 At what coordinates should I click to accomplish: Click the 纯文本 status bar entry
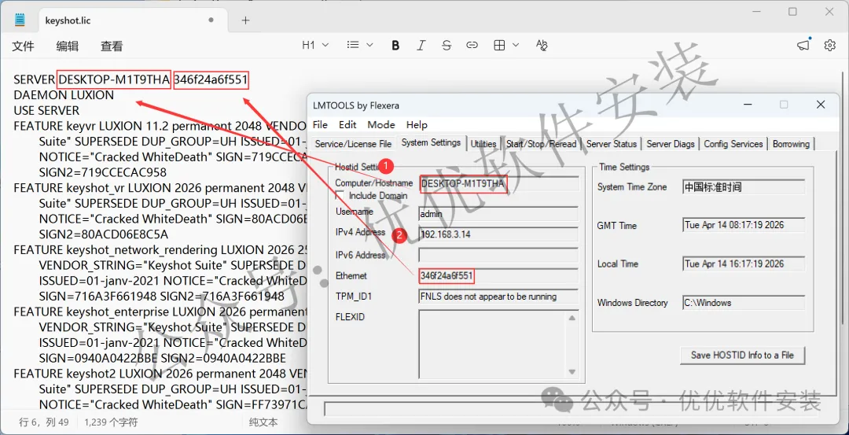263,422
